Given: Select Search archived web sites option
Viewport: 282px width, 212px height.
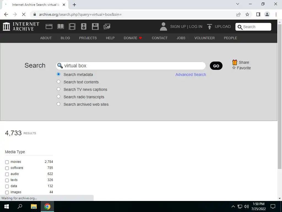Looking at the screenshot, I should click(x=58, y=104).
